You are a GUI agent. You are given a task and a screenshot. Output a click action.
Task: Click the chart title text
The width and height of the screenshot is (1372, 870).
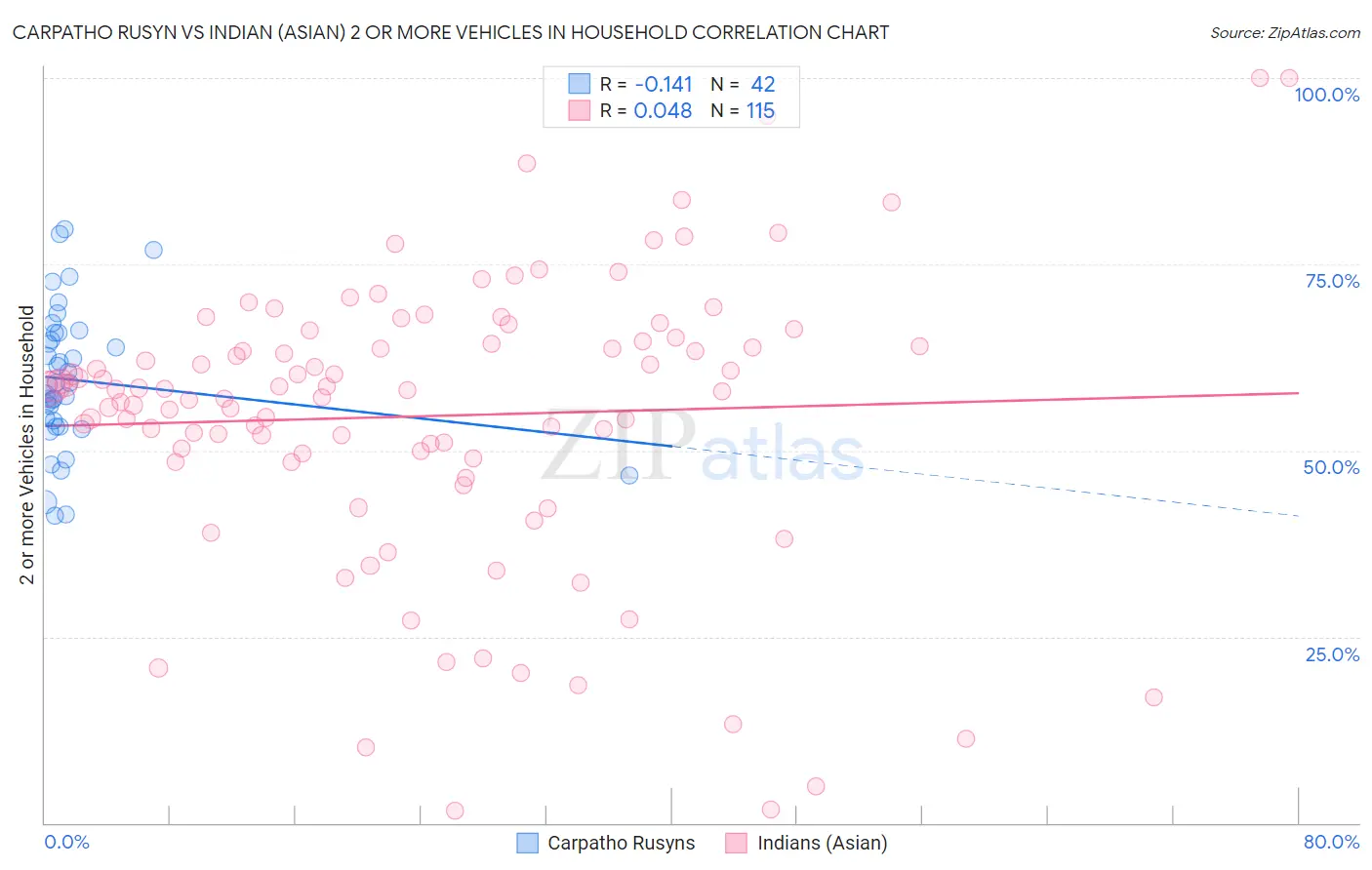[x=450, y=32]
